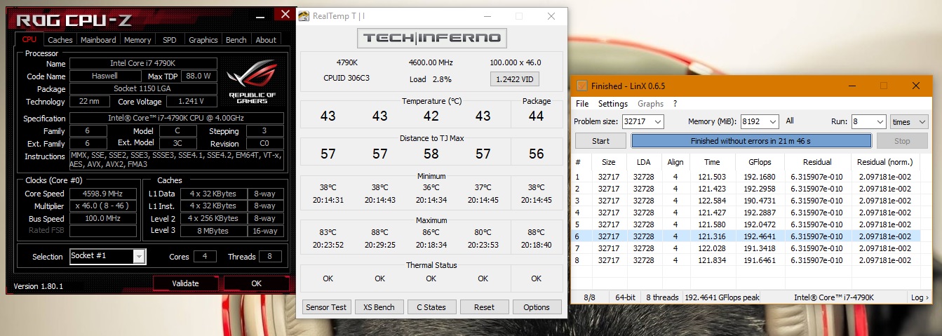The height and width of the screenshot is (336, 942).
Task: Switch to the Mainboard tab in CPU-Z
Action: pos(98,40)
